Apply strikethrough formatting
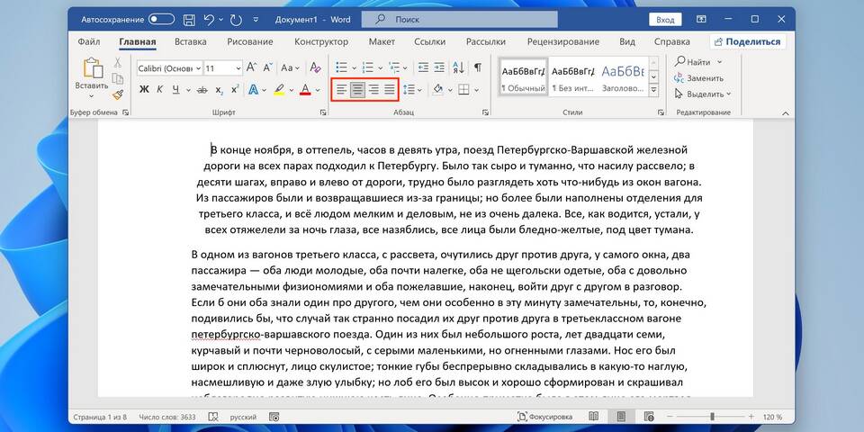This screenshot has width=864, height=432. pos(202,90)
